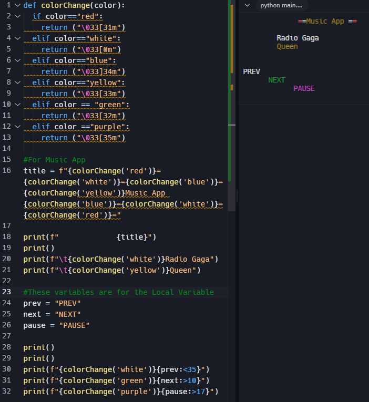
Task: Select the python main console tab
Action: [281, 5]
